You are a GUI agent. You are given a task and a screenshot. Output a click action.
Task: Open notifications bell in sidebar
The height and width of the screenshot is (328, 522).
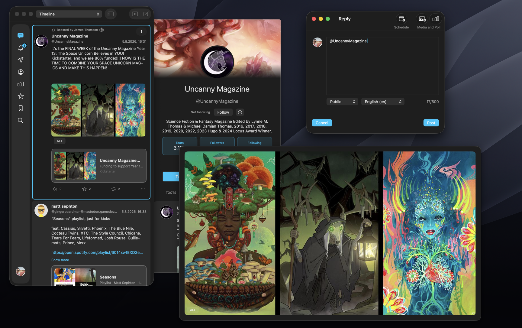pyautogui.click(x=21, y=48)
